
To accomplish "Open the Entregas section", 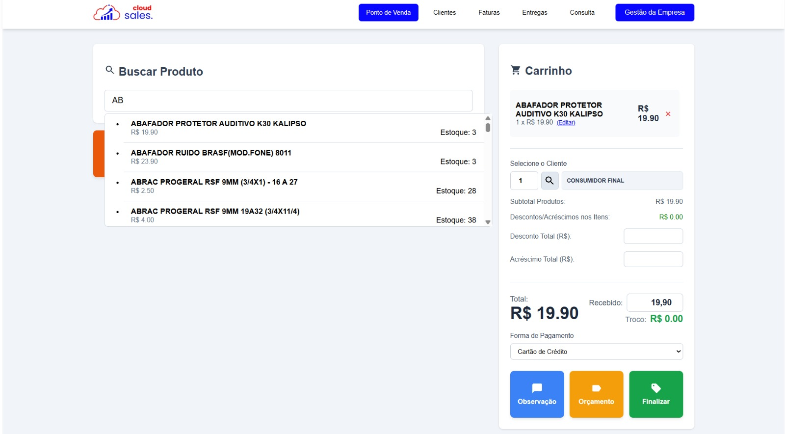I will click(x=534, y=13).
